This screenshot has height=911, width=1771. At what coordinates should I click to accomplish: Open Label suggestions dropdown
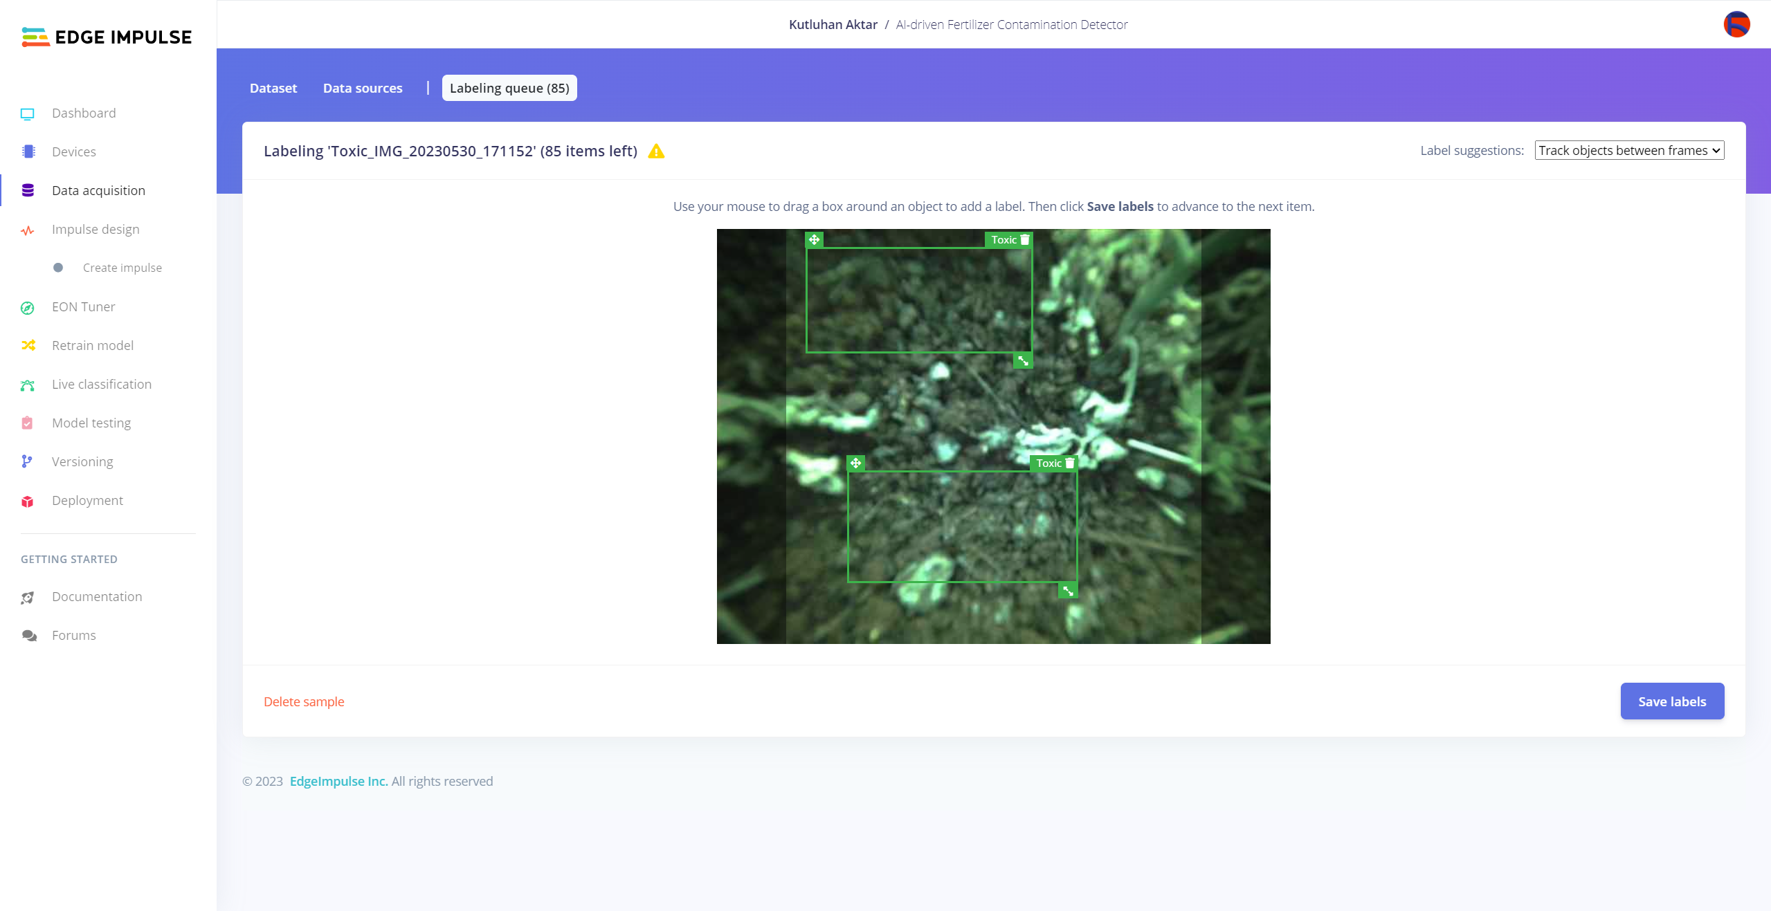coord(1629,151)
